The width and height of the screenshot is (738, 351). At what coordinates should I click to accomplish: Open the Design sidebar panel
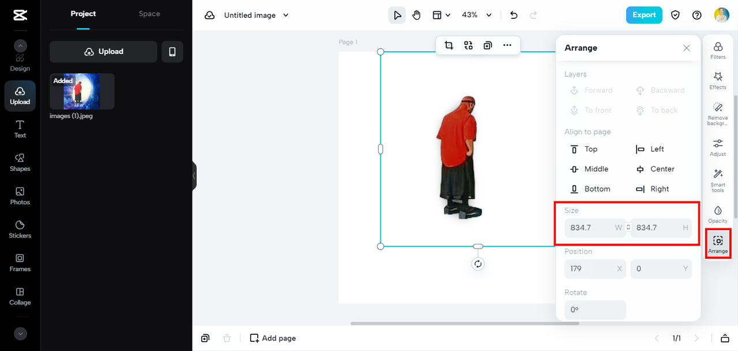[20, 63]
